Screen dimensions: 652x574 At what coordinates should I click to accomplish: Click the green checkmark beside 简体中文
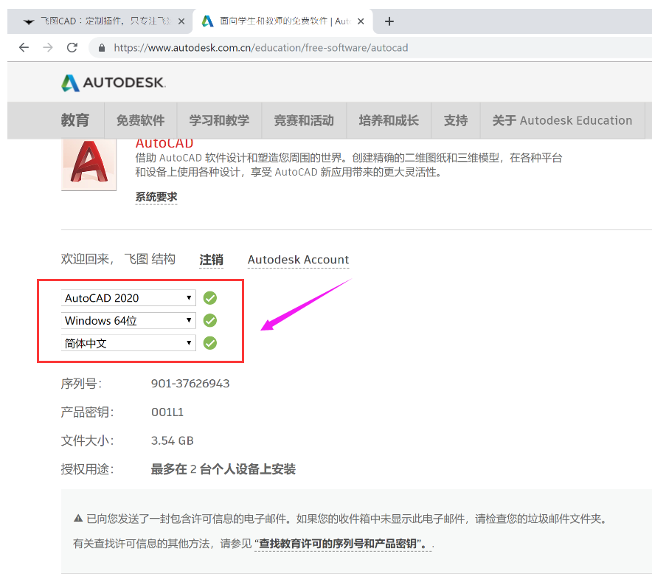tap(210, 343)
